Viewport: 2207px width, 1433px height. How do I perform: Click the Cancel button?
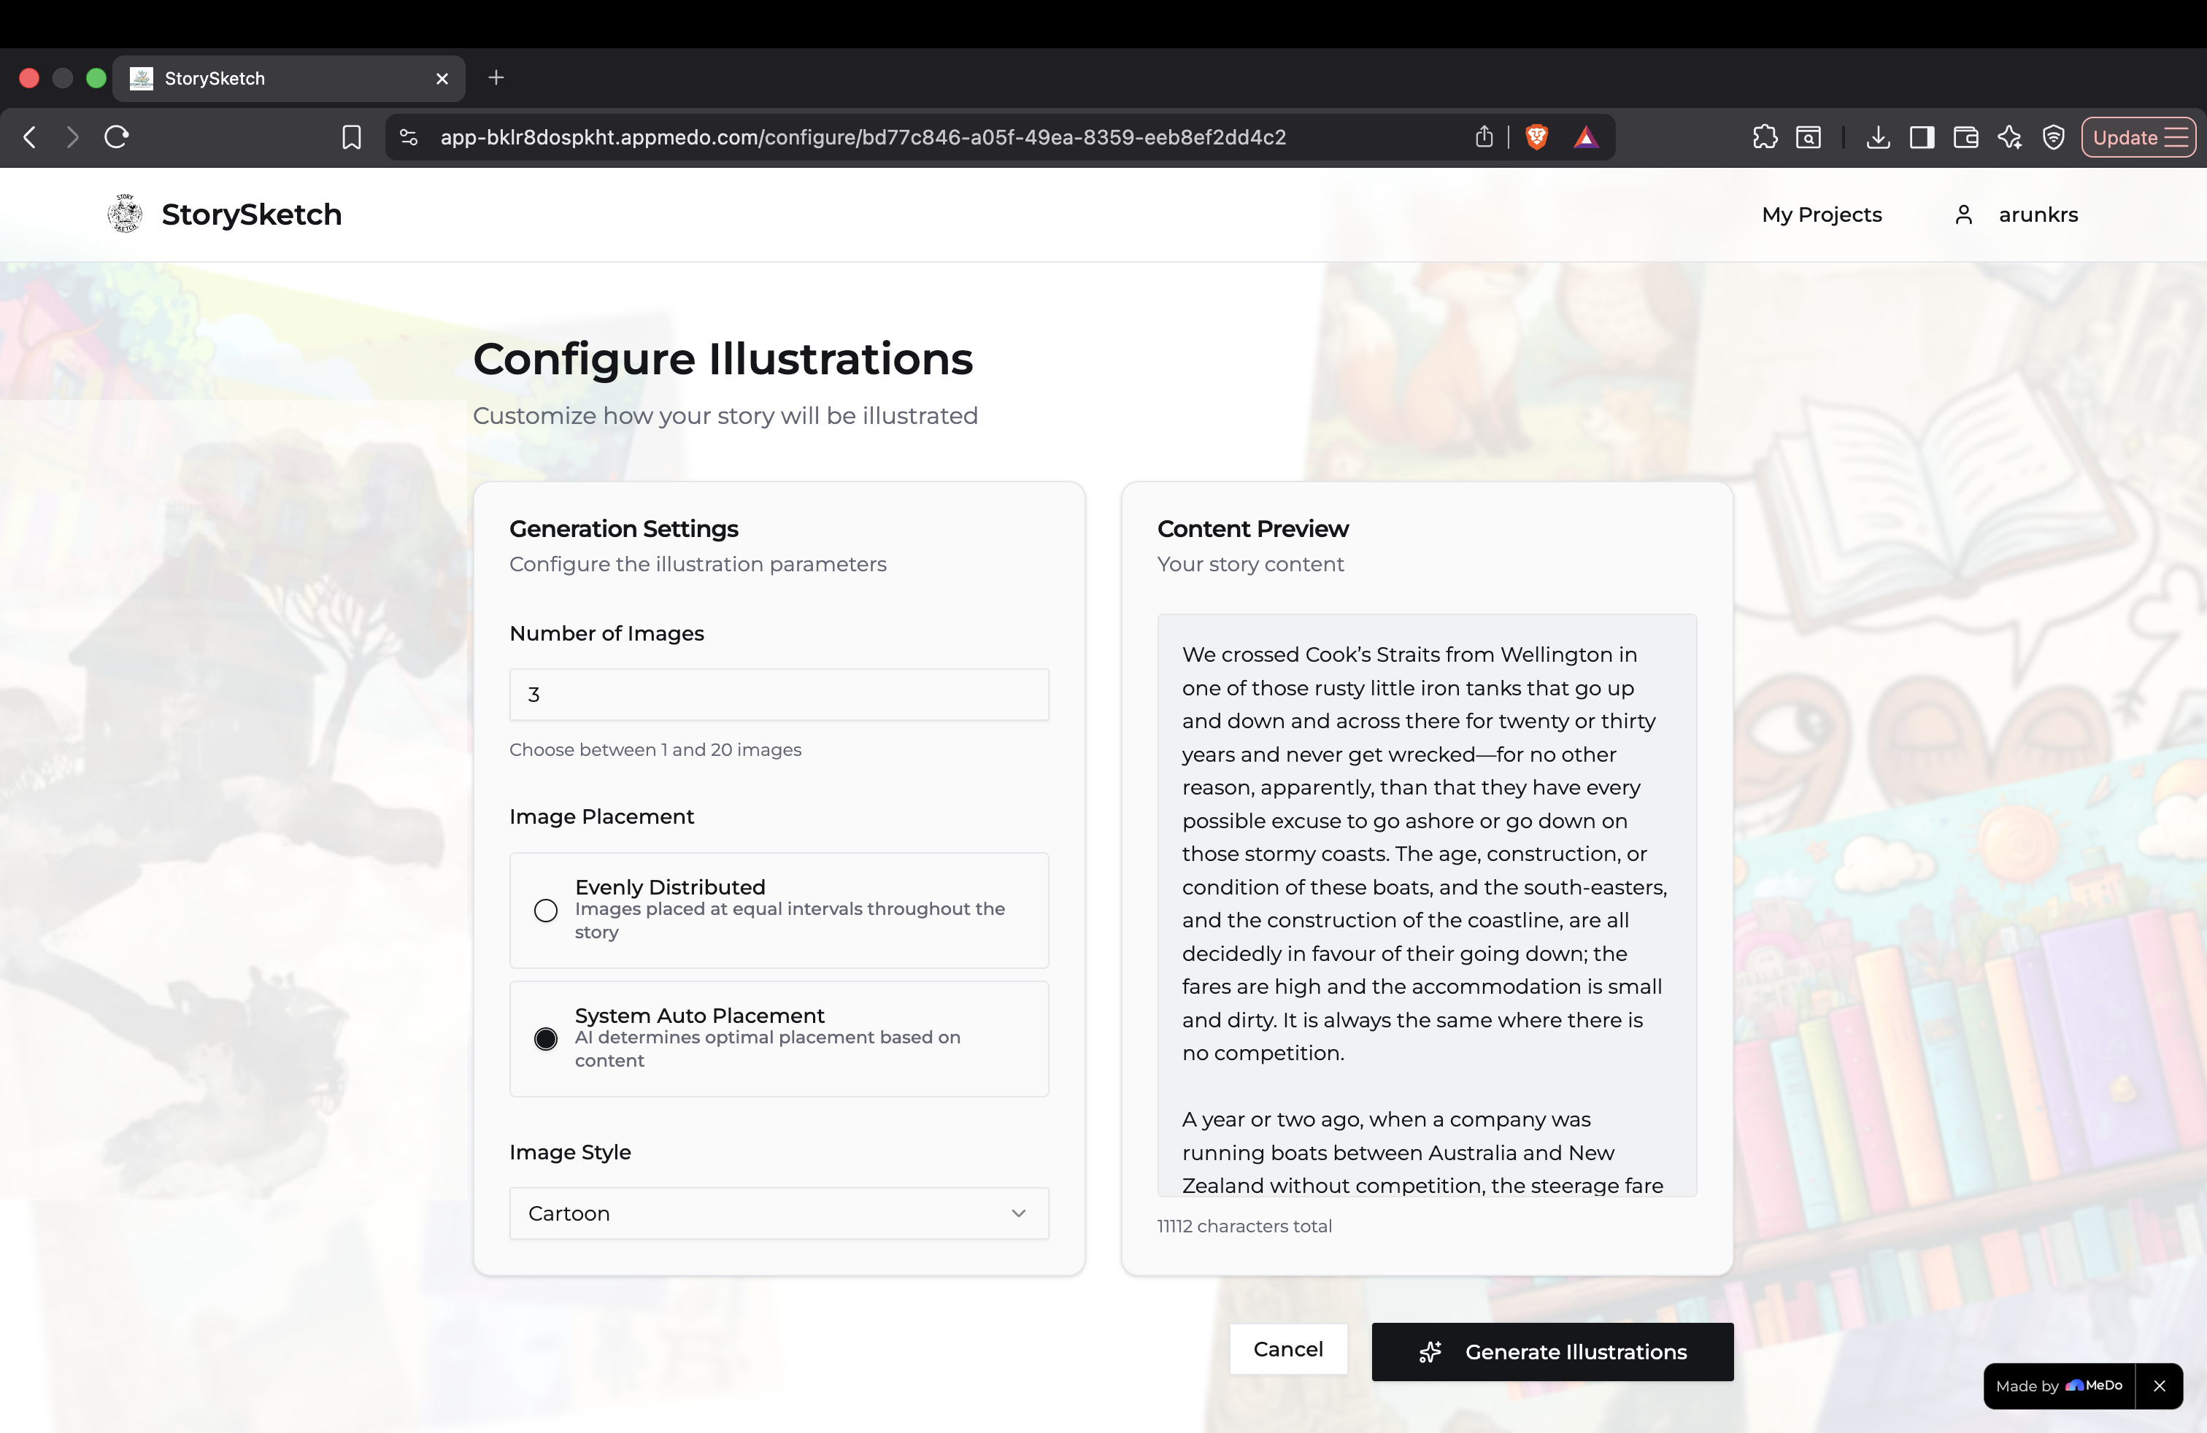point(1288,1348)
